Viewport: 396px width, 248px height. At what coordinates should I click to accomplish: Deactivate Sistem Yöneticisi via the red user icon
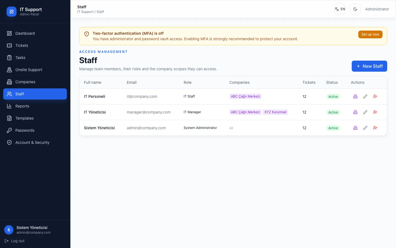point(375,128)
